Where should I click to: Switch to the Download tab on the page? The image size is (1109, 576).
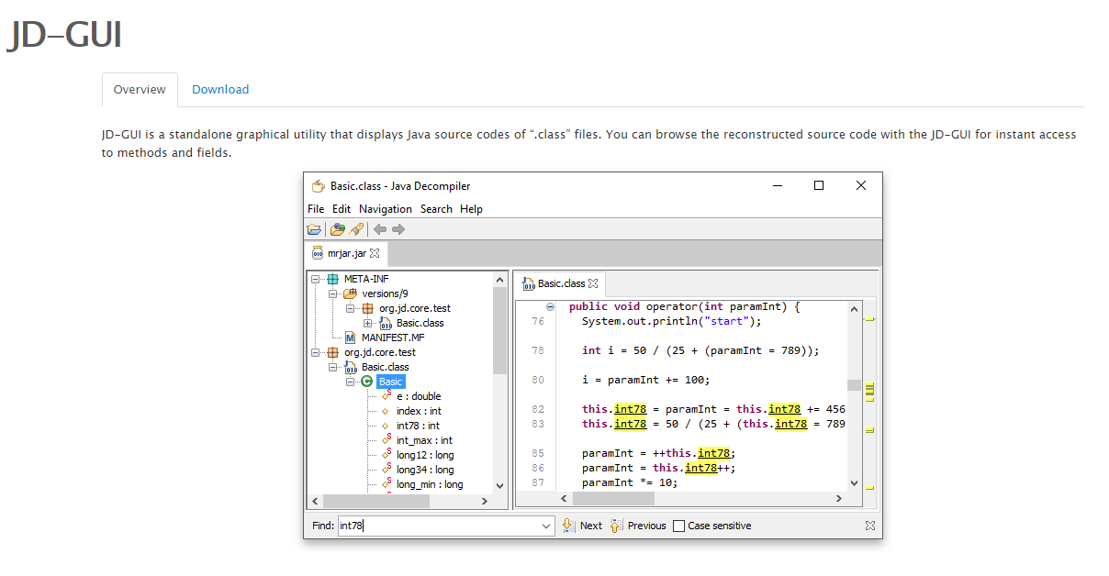pos(220,89)
